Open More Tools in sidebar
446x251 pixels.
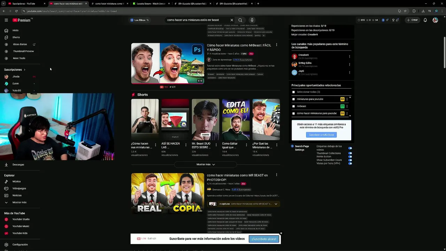[x=19, y=58]
